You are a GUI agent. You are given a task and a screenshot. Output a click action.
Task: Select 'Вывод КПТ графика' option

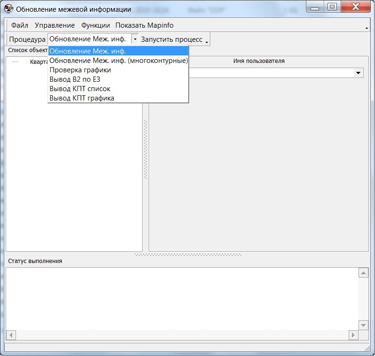tap(82, 98)
